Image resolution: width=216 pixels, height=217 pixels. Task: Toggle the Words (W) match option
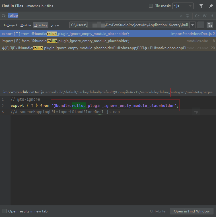[204, 16]
